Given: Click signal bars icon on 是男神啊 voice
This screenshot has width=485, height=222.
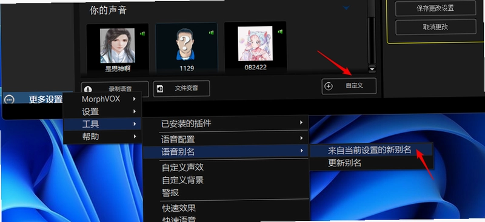Looking at the screenshot, I should [x=142, y=33].
